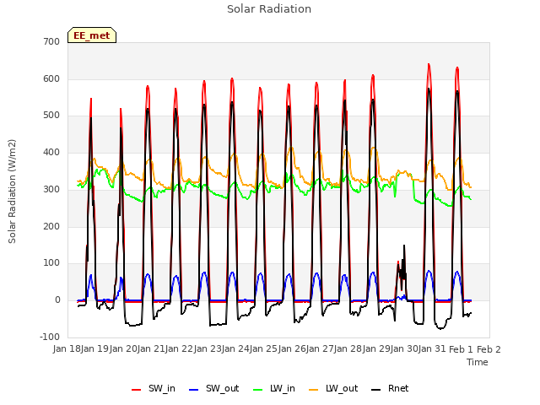Click the EE_met annotation label

[x=92, y=35]
